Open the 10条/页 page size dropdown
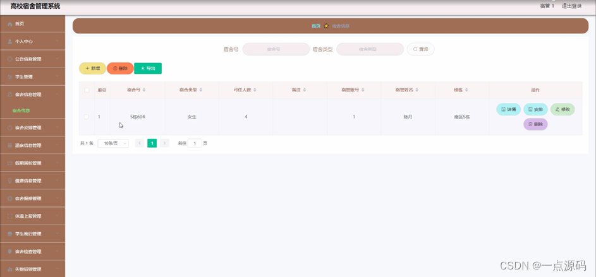This screenshot has width=596, height=277. tap(113, 143)
